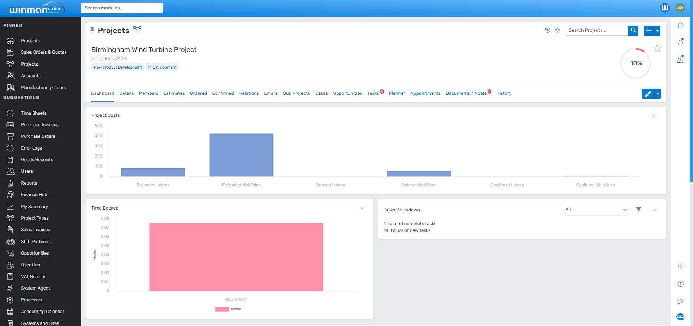Collapse the Project Costs panel

654,115
